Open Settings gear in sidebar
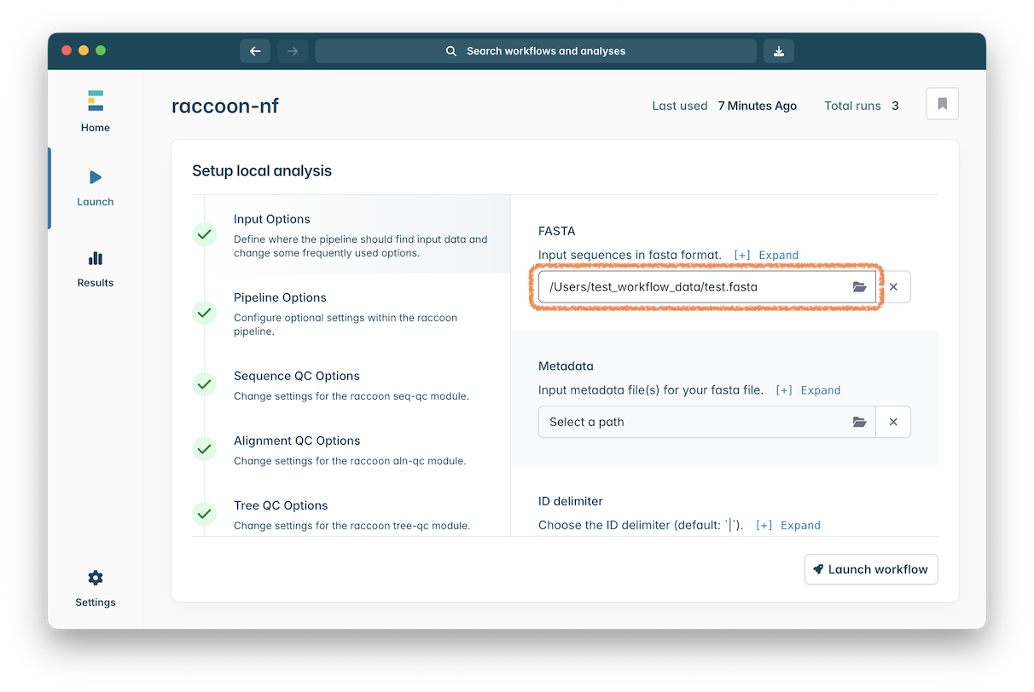 (95, 578)
